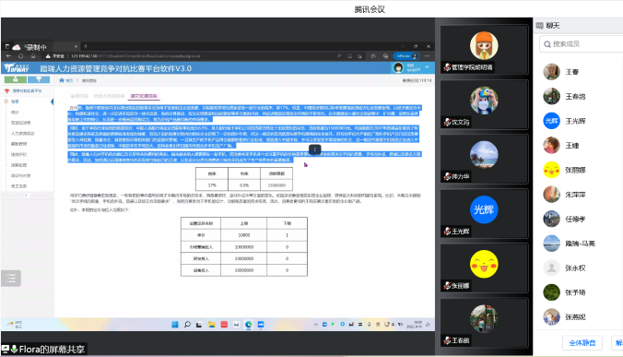
Task: Open Microsoft Edge from the Windows taskbar
Action: [248, 325]
